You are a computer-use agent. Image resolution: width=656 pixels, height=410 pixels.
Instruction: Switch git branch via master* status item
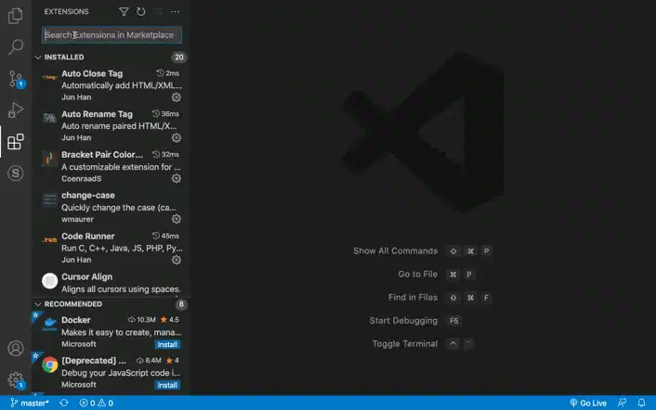point(30,403)
